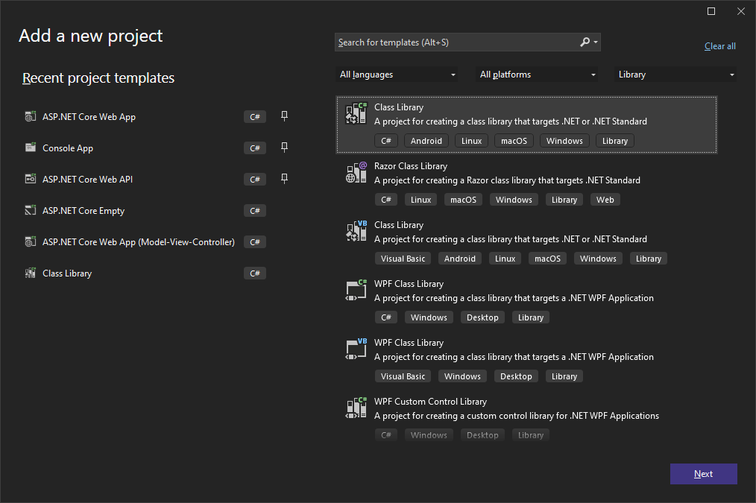Image resolution: width=756 pixels, height=503 pixels.
Task: Click the Next button
Action: coord(704,474)
